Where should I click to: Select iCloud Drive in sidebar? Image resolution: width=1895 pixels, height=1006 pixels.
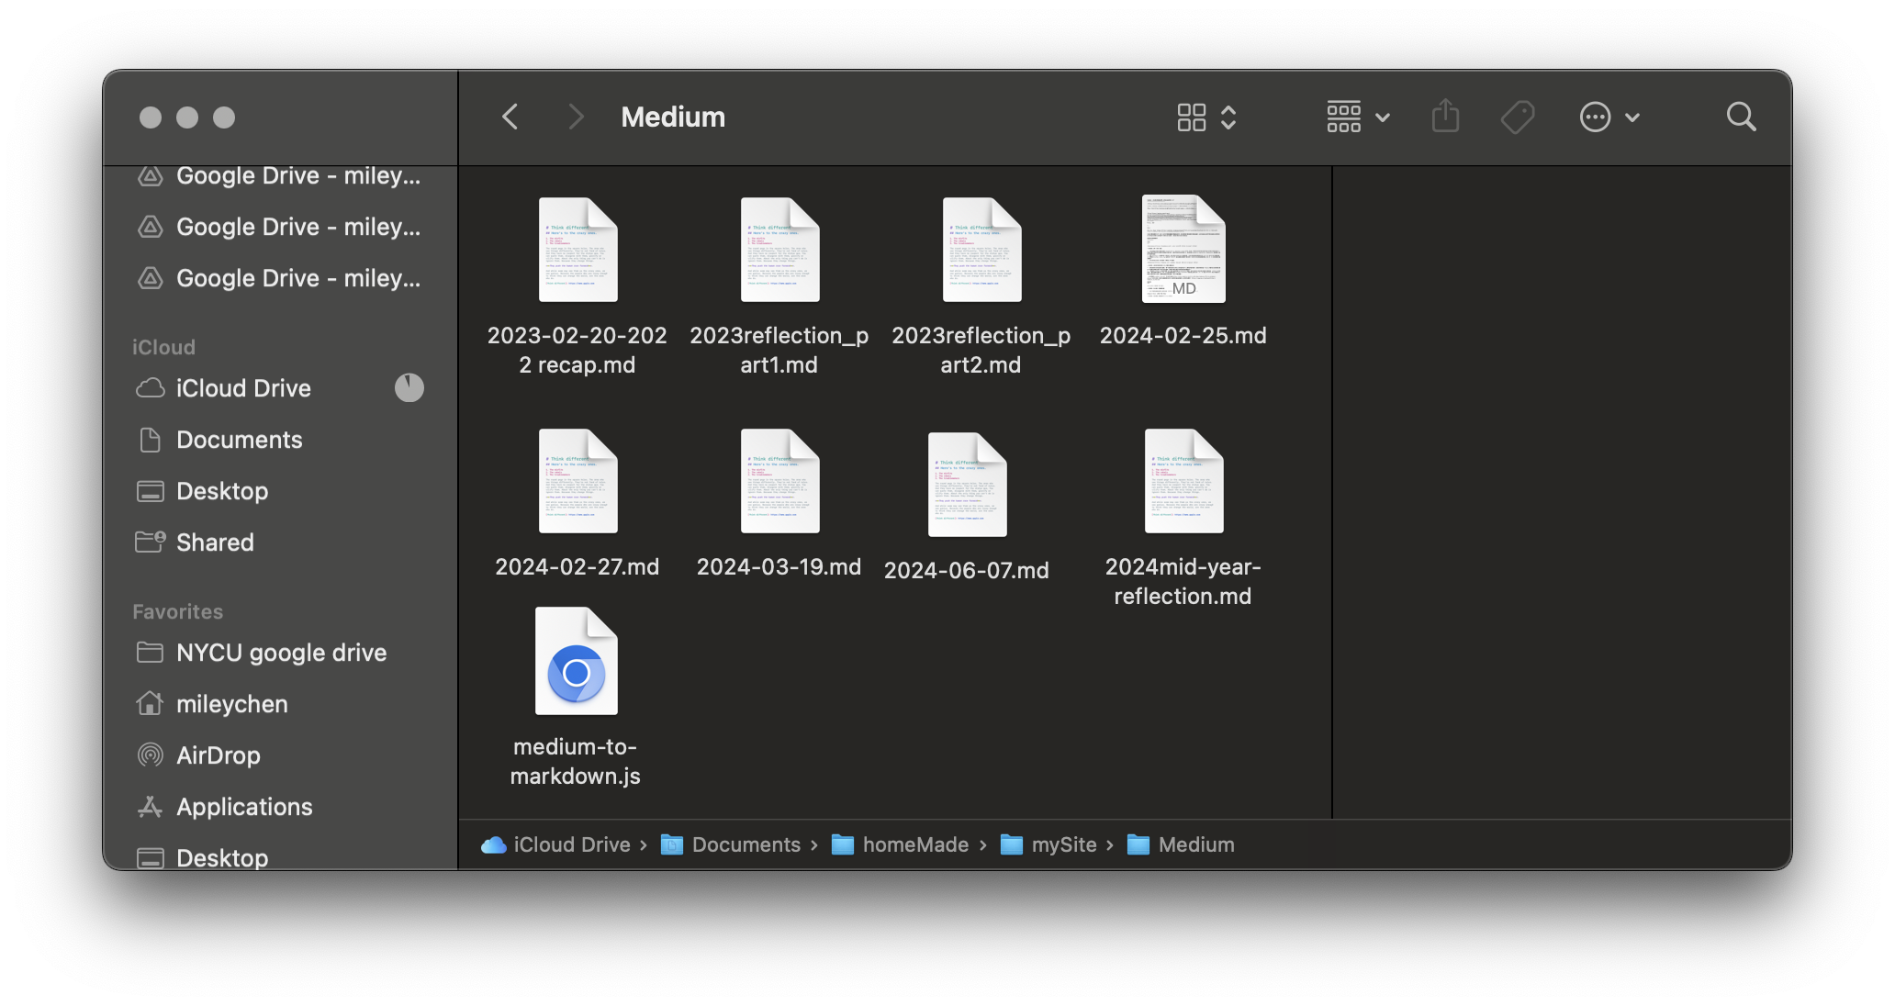(x=241, y=387)
